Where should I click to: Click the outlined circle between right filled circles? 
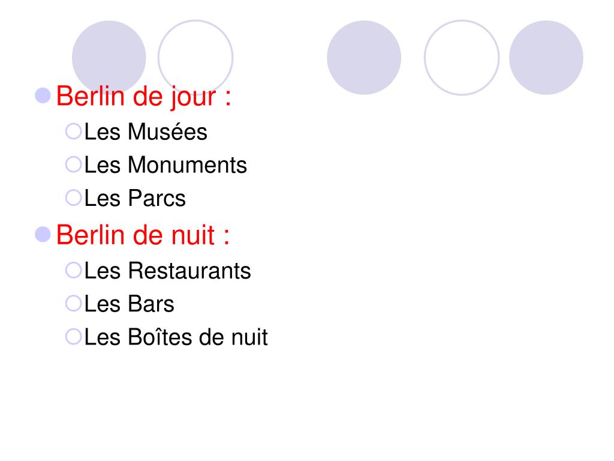[462, 58]
